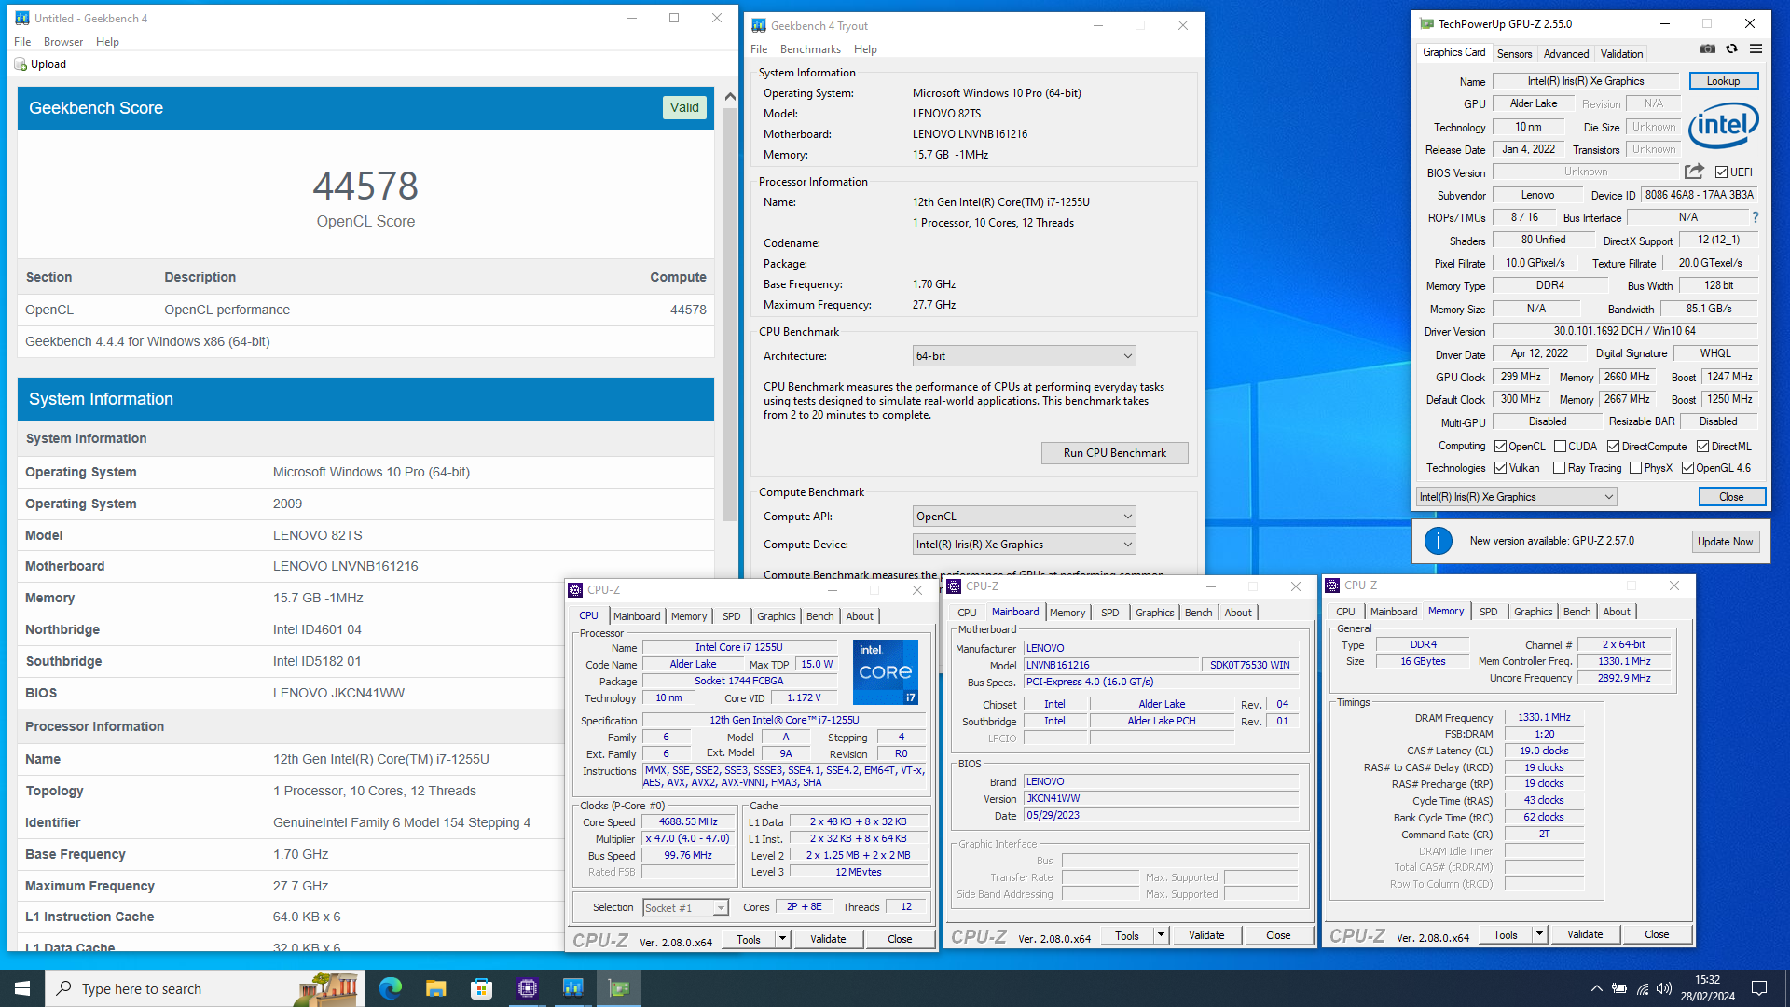Click the GPU-Z title bar icon
Screen dimensions: 1790x1007
coord(1426,23)
